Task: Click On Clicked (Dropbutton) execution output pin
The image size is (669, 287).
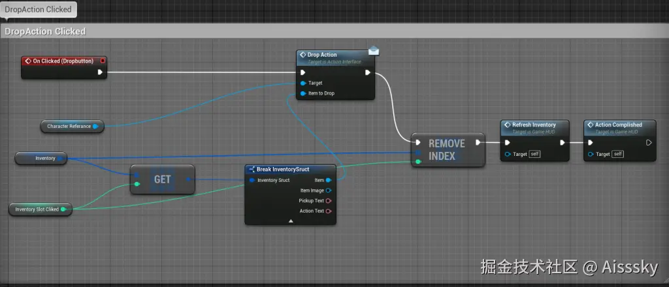Action: pos(100,72)
